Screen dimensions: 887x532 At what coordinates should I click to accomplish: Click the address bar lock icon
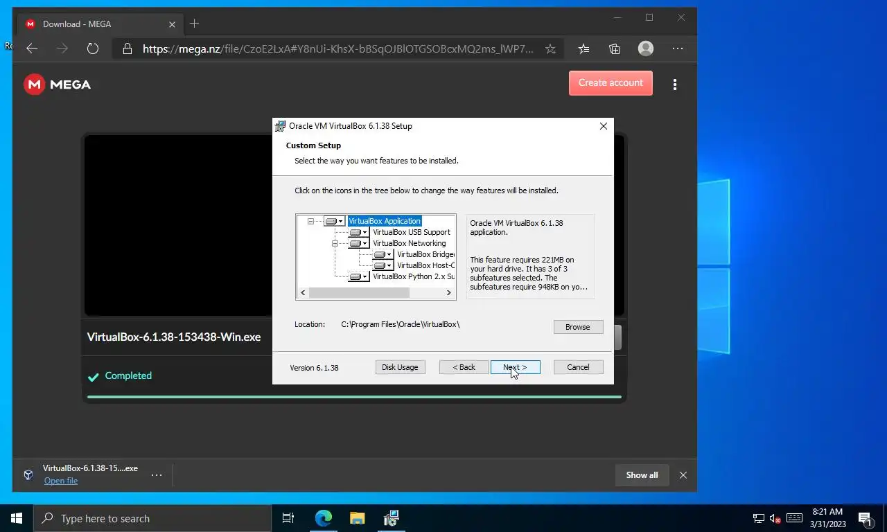pos(127,49)
